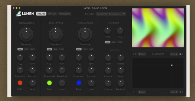
Task: Click Oscillator C Phase Mod knob
Action: (79, 70)
